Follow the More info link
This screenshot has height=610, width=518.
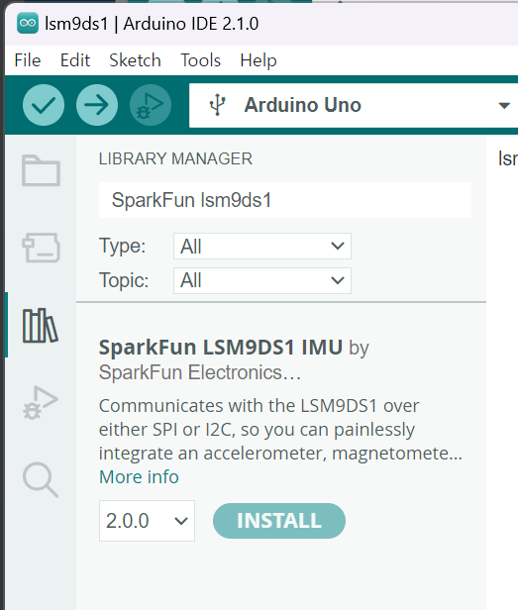(139, 477)
